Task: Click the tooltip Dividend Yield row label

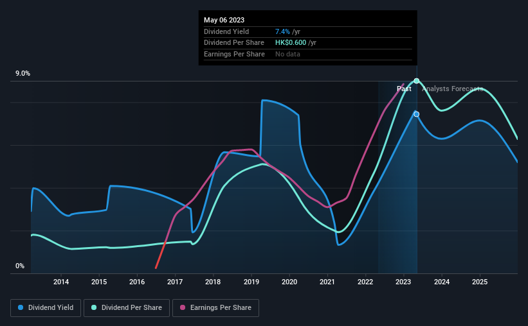Action: tap(226, 31)
